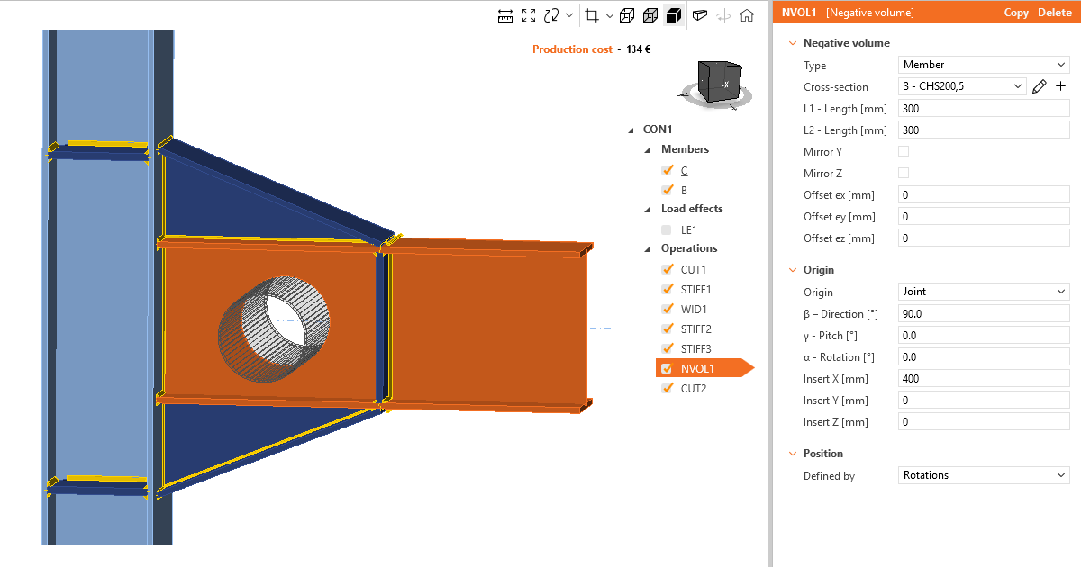
Task: Select the solid black cube view
Action: point(673,15)
